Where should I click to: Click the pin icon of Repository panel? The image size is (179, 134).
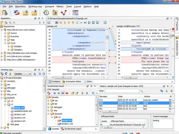(39, 18)
